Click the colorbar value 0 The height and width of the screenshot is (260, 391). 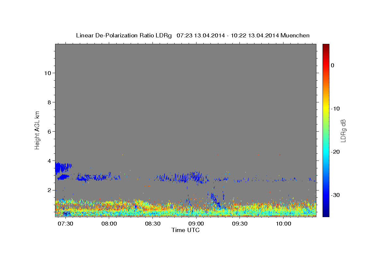(x=332, y=65)
